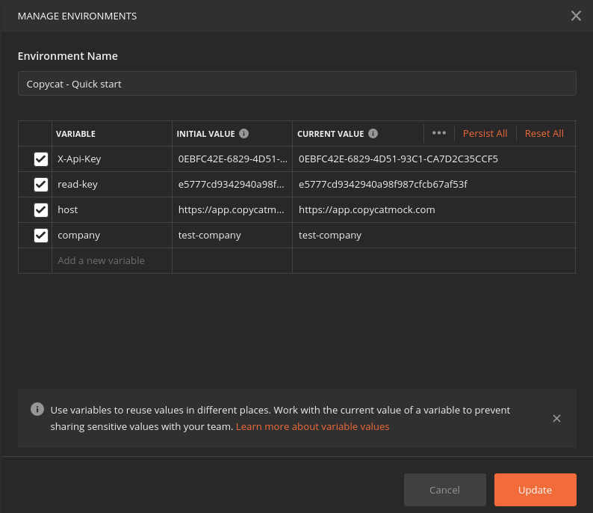Click the Current Value info icon
The height and width of the screenshot is (513, 593).
(x=373, y=134)
